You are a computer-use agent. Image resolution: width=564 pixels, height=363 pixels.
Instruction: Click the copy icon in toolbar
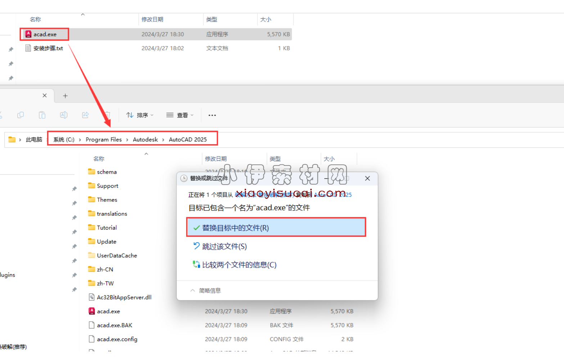[x=21, y=115]
